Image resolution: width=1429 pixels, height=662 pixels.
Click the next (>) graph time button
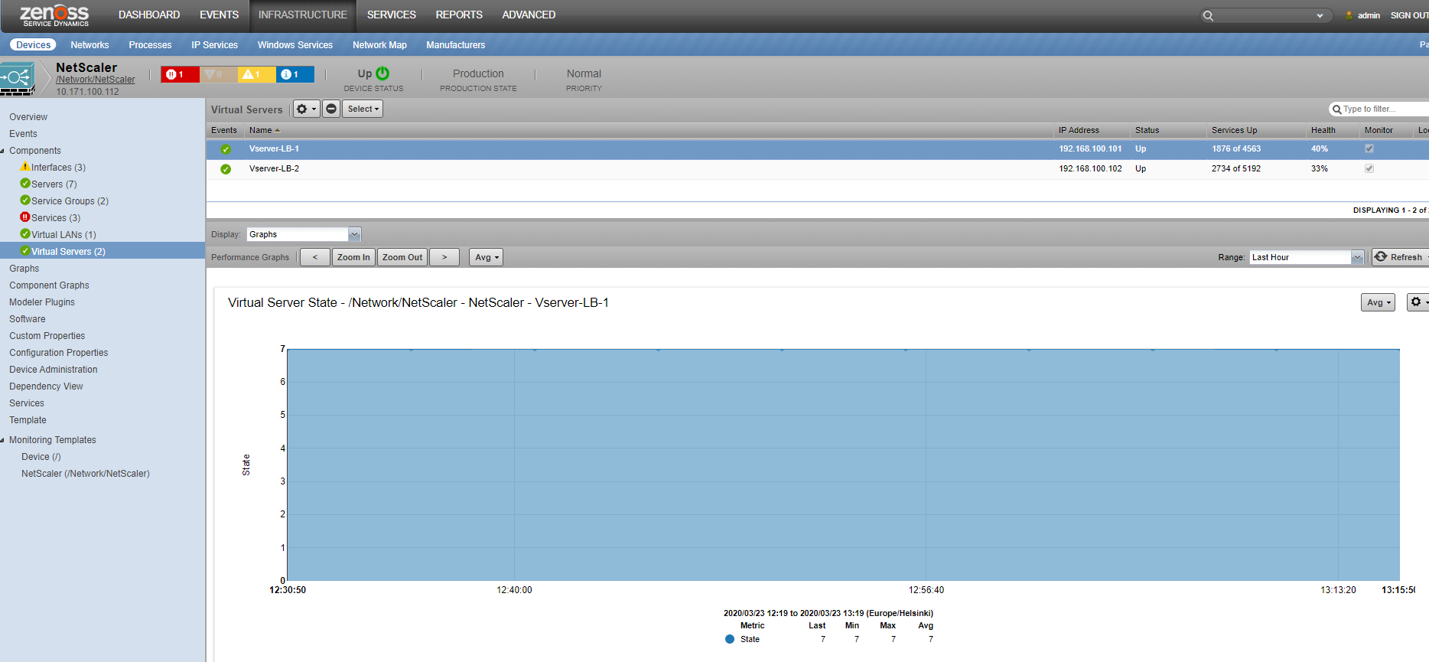(x=444, y=257)
